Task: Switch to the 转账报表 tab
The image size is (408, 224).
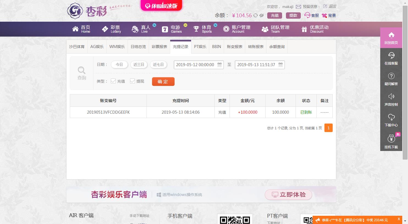Action: tap(256, 47)
